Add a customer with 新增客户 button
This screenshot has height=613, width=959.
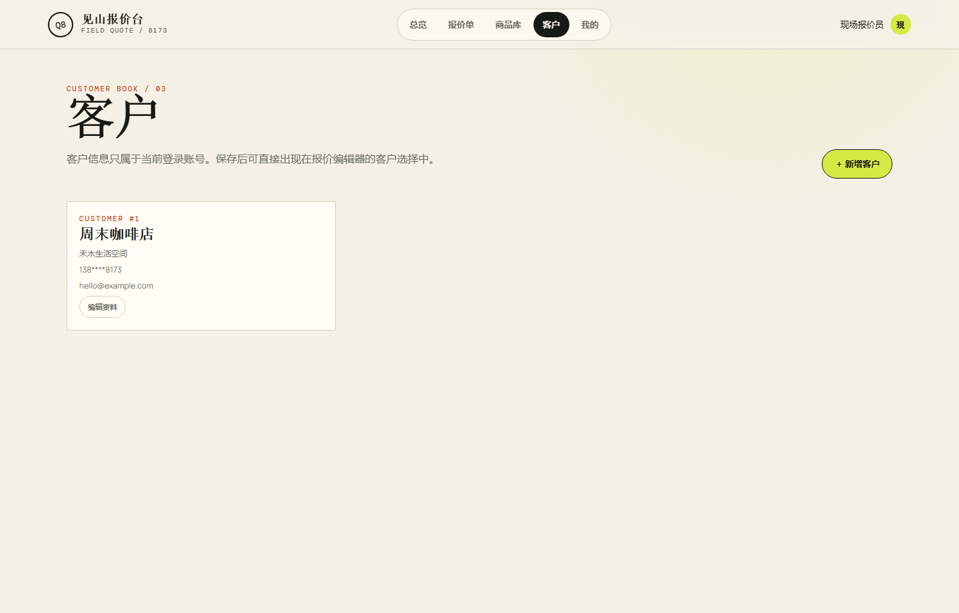point(857,164)
